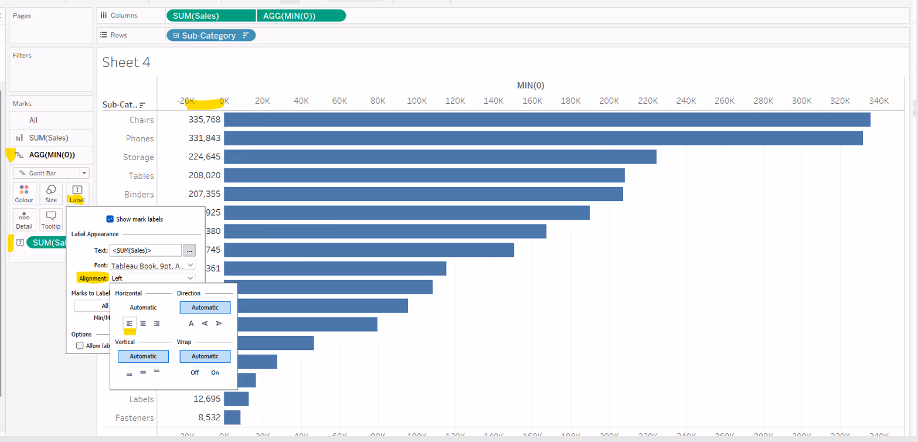Toggle Show mark labels checkbox

coord(110,219)
